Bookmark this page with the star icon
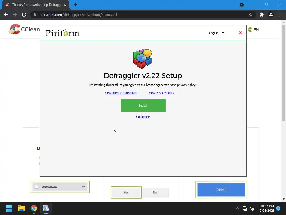The width and height of the screenshot is (286, 215). pyautogui.click(x=251, y=15)
